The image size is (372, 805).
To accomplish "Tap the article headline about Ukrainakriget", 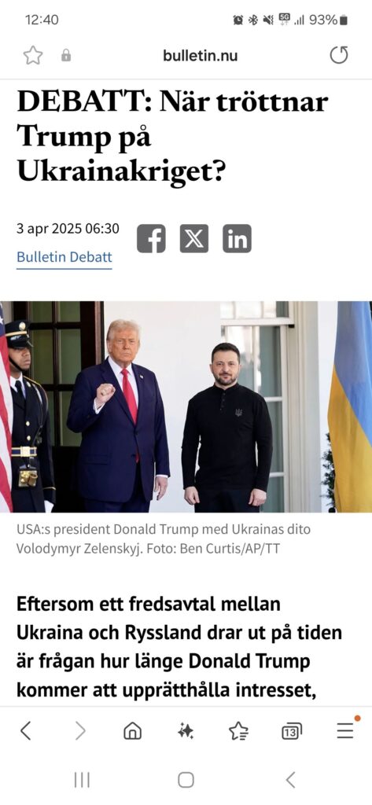I will coord(172,137).
